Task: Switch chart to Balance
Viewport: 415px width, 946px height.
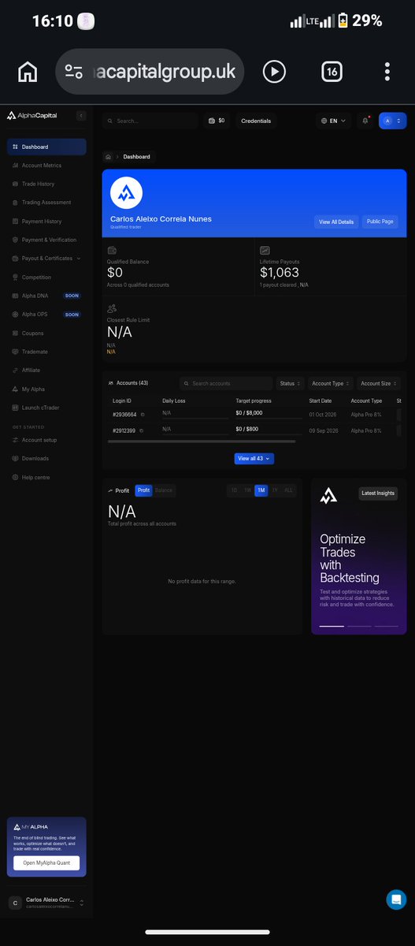Action: [164, 490]
